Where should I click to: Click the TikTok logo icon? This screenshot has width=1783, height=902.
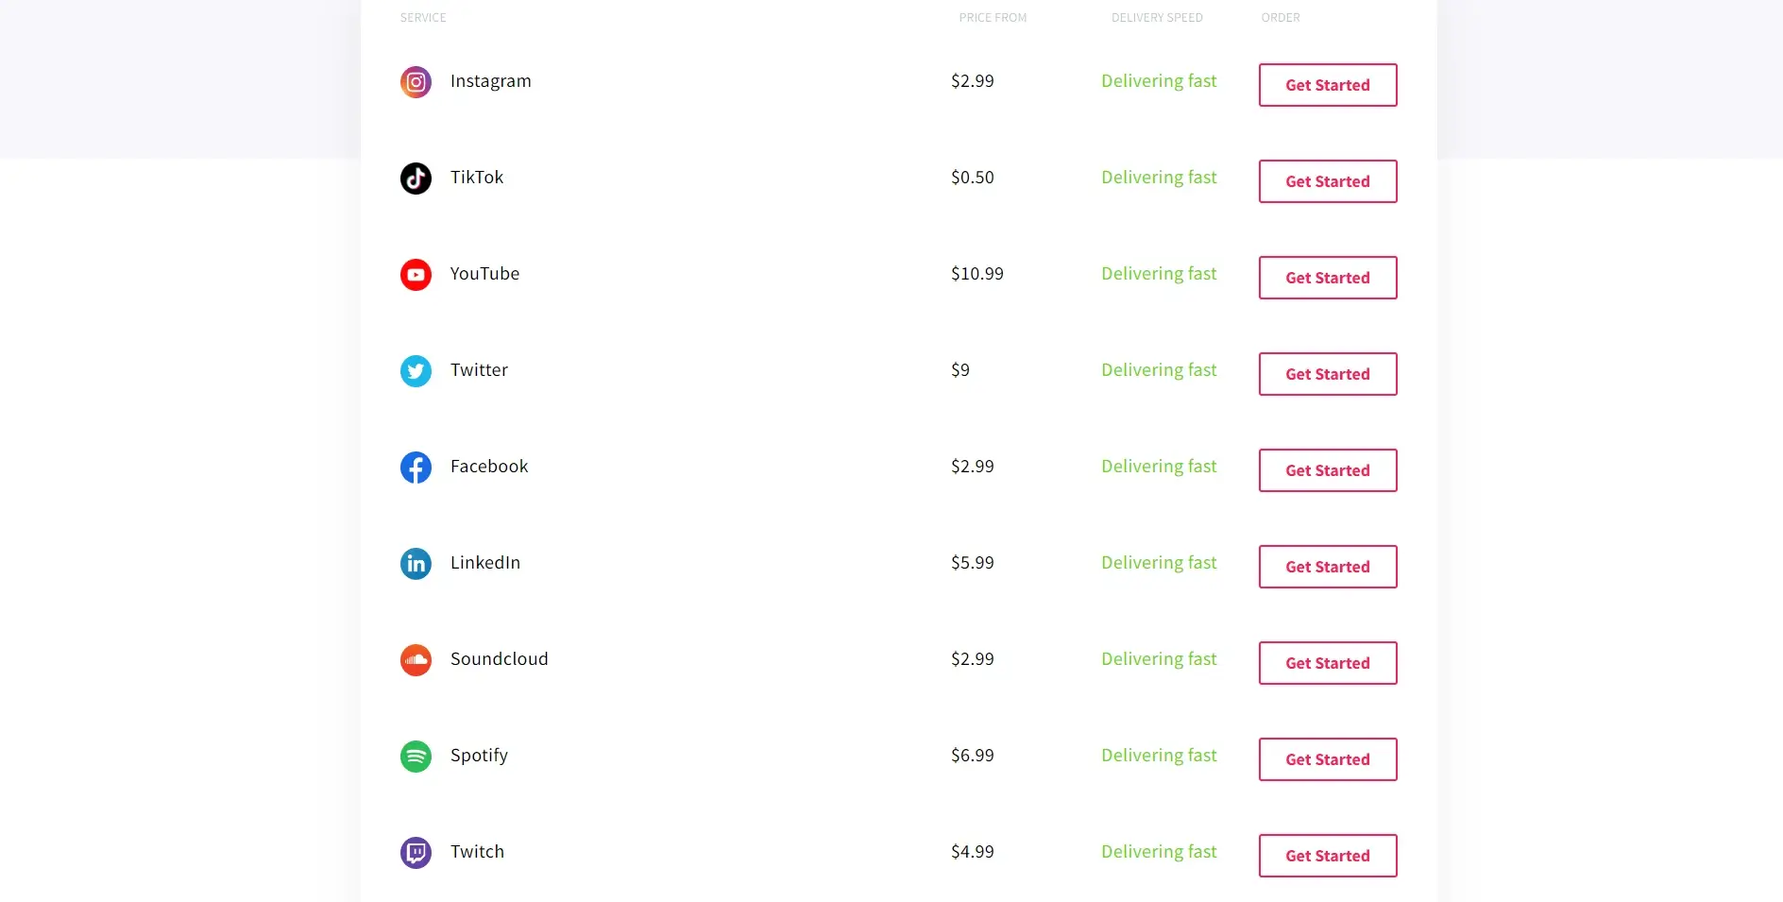(x=416, y=179)
